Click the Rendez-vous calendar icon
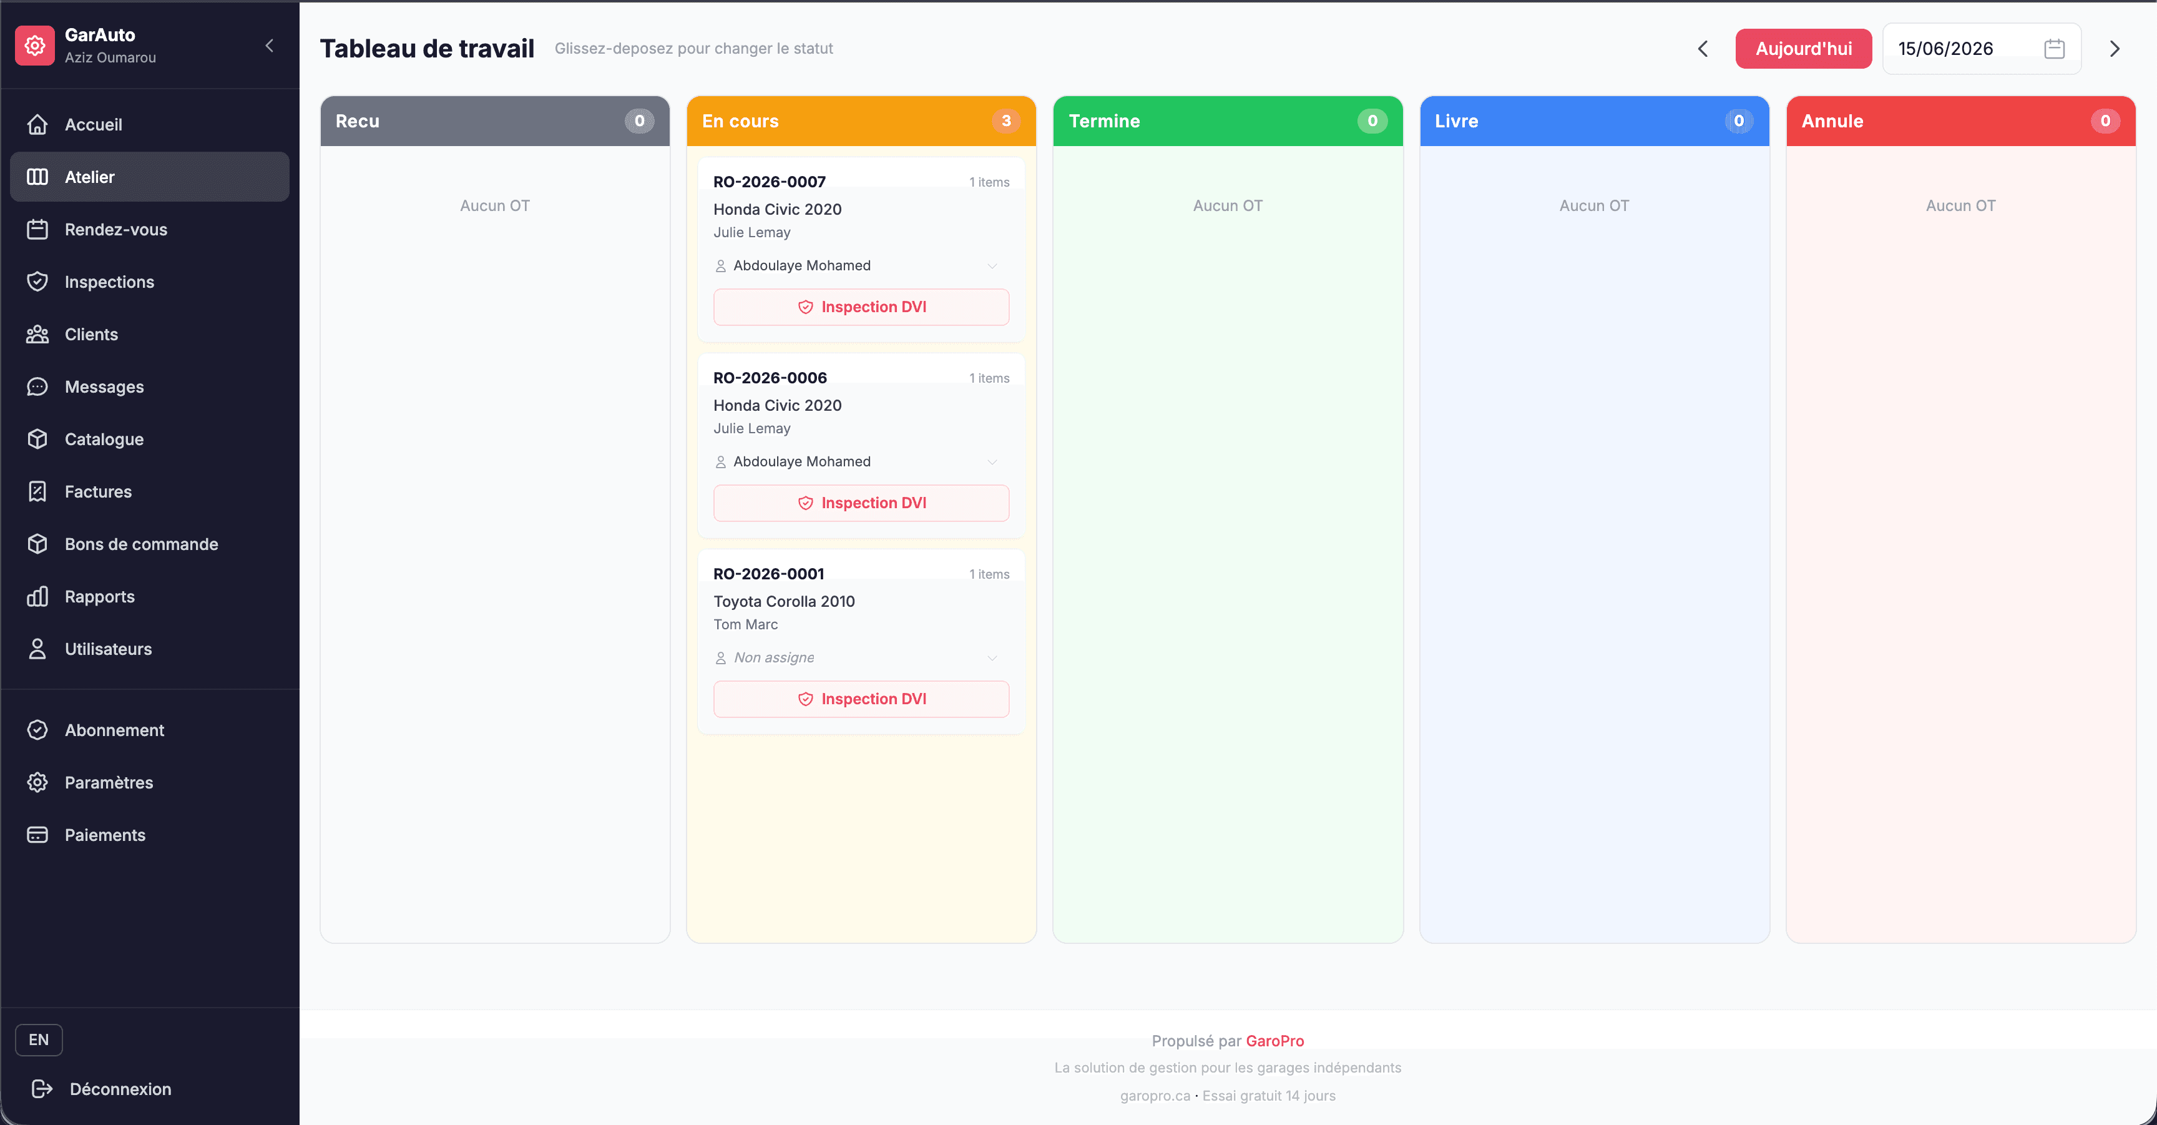 tap(37, 228)
